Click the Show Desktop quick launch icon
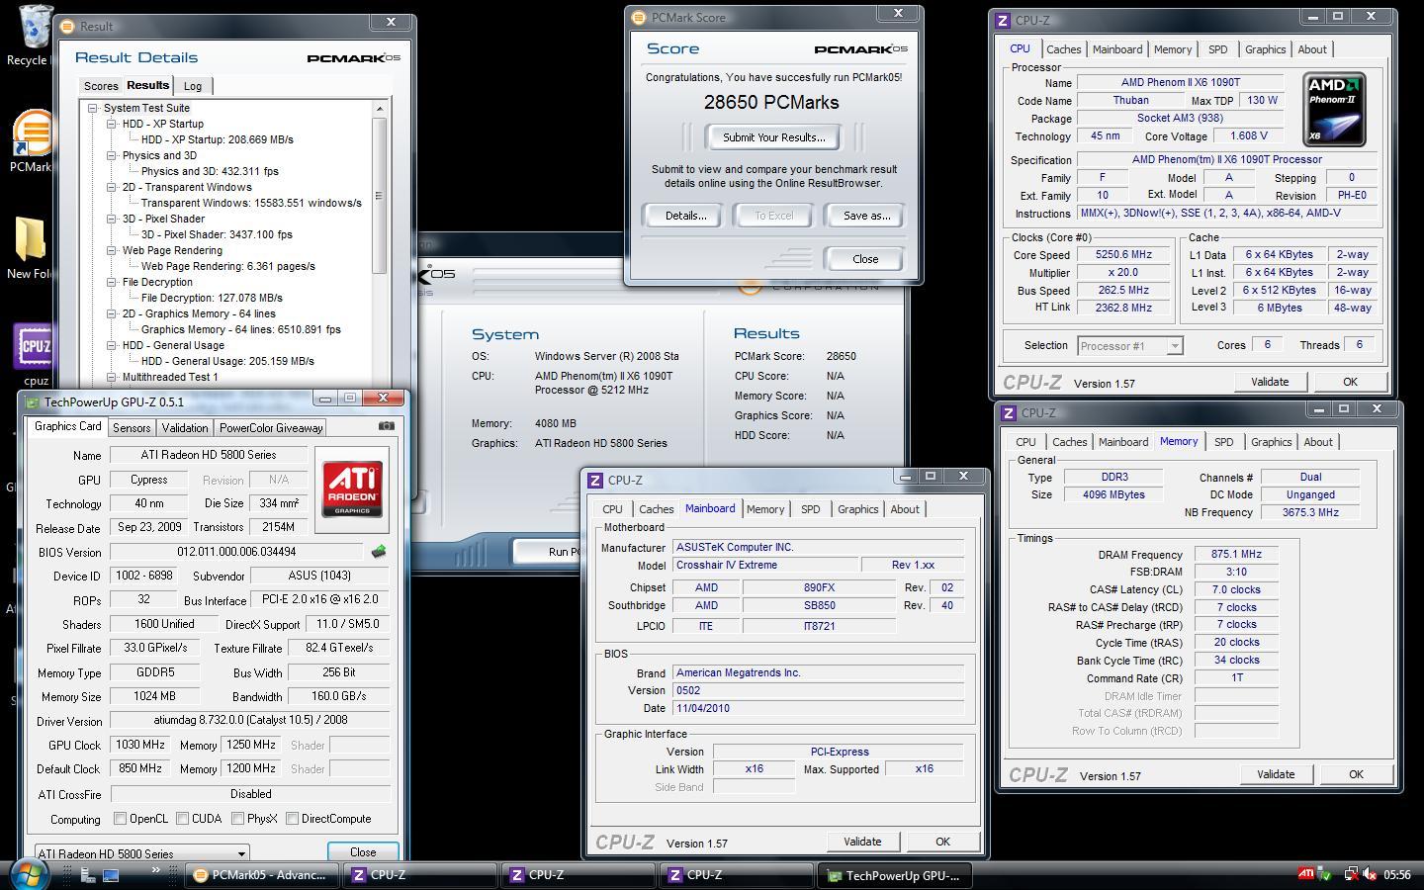This screenshot has height=890, width=1424. (x=111, y=874)
